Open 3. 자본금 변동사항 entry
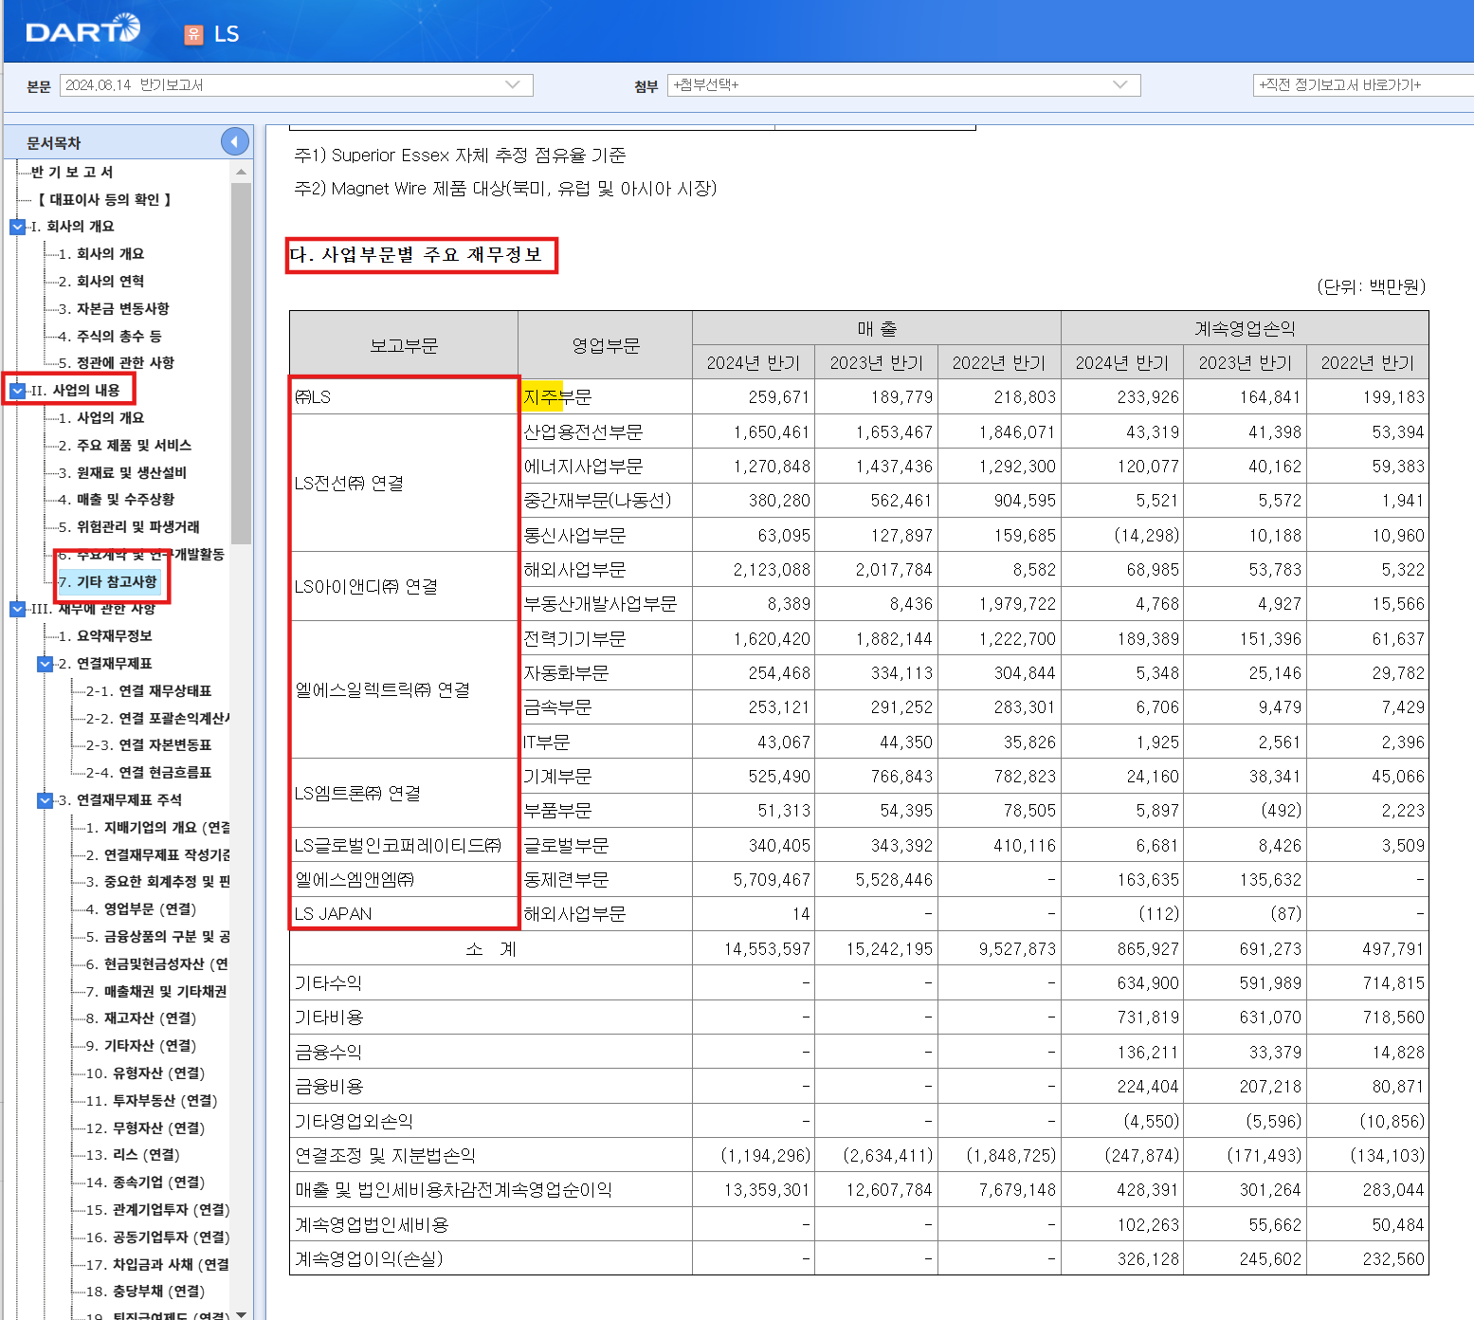The width and height of the screenshot is (1474, 1320). 114,309
